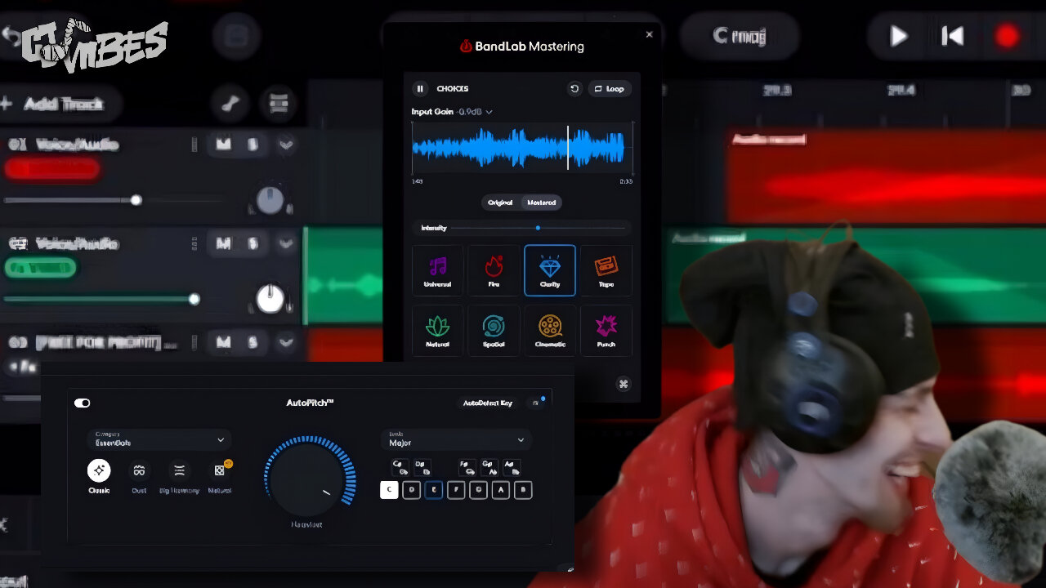Open the C maj key selector
Image resolution: width=1046 pixels, height=588 pixels.
[739, 36]
